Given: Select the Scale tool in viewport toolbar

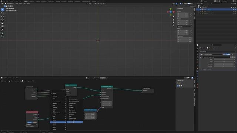Looking at the screenshot, I should (3, 23).
